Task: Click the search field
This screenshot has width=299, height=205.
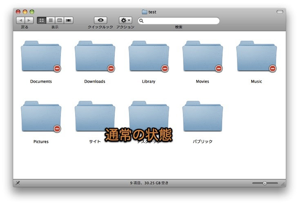Action: 179,20
